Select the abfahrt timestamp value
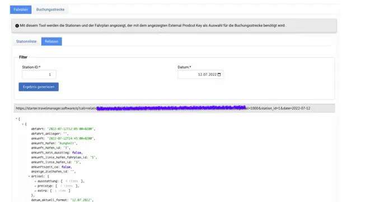375x202 pixels. (71, 129)
